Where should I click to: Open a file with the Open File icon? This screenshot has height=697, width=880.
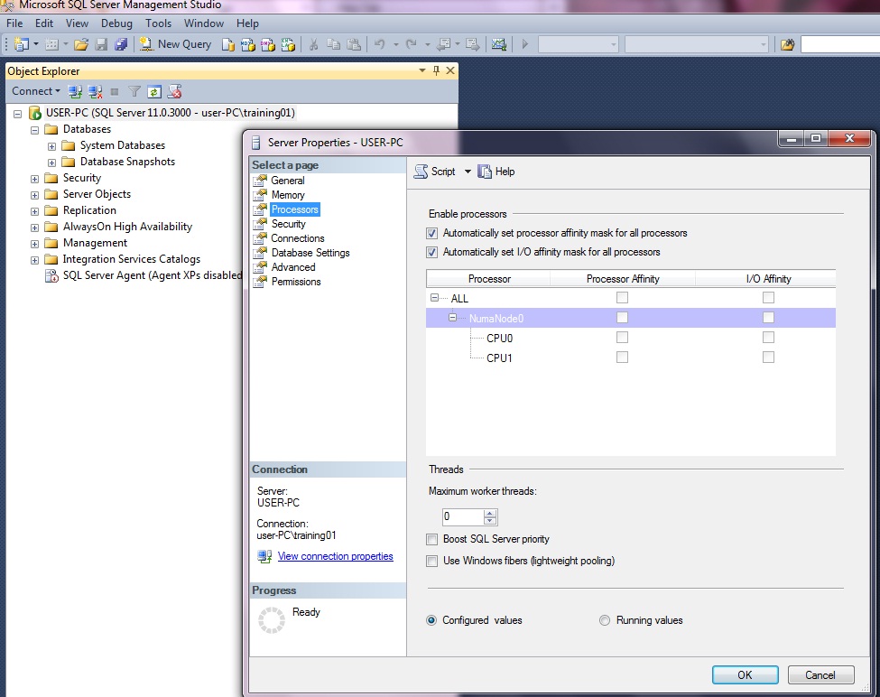(81, 44)
